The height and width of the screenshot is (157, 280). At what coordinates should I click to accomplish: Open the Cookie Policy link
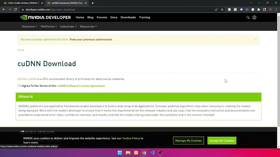click(x=131, y=138)
